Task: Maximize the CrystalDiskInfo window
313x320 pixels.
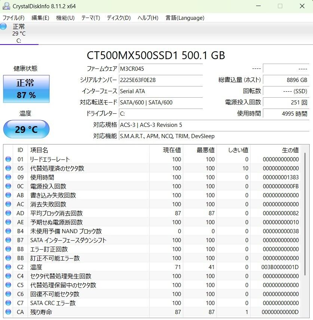Action: tap(280, 6)
